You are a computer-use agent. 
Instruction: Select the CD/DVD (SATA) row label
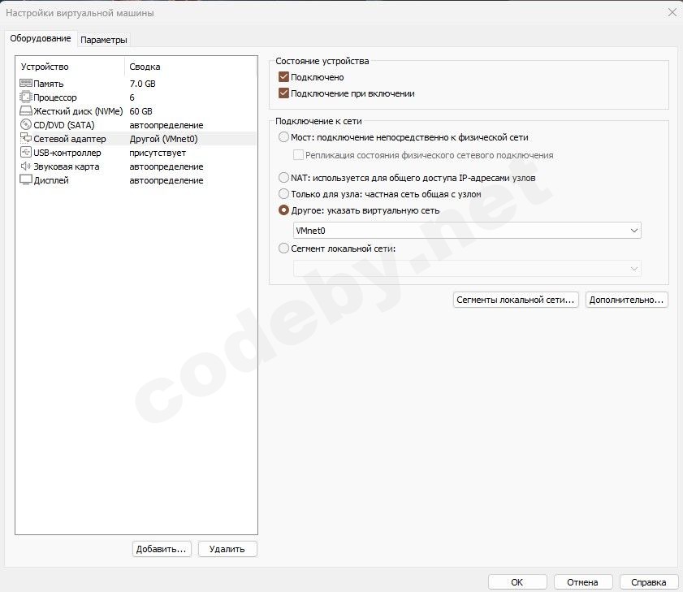coord(64,125)
